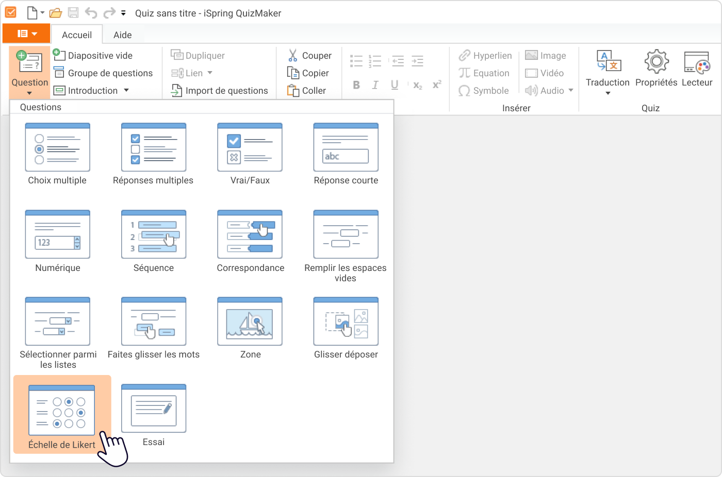The image size is (722, 477).
Task: Toggle italic text formatting
Action: tap(375, 86)
